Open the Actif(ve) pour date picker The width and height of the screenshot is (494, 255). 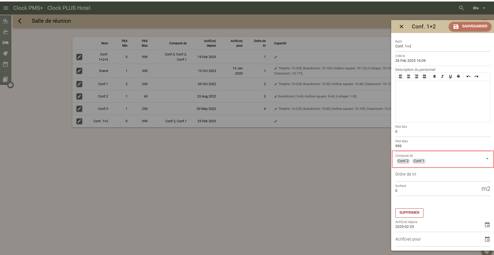click(x=487, y=239)
